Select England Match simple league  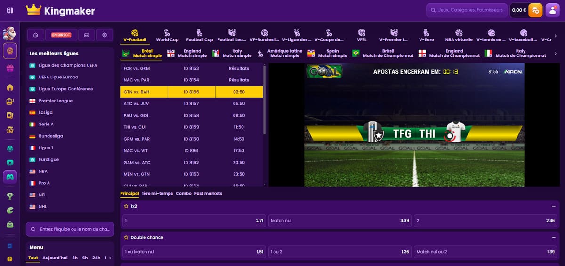[x=187, y=53]
